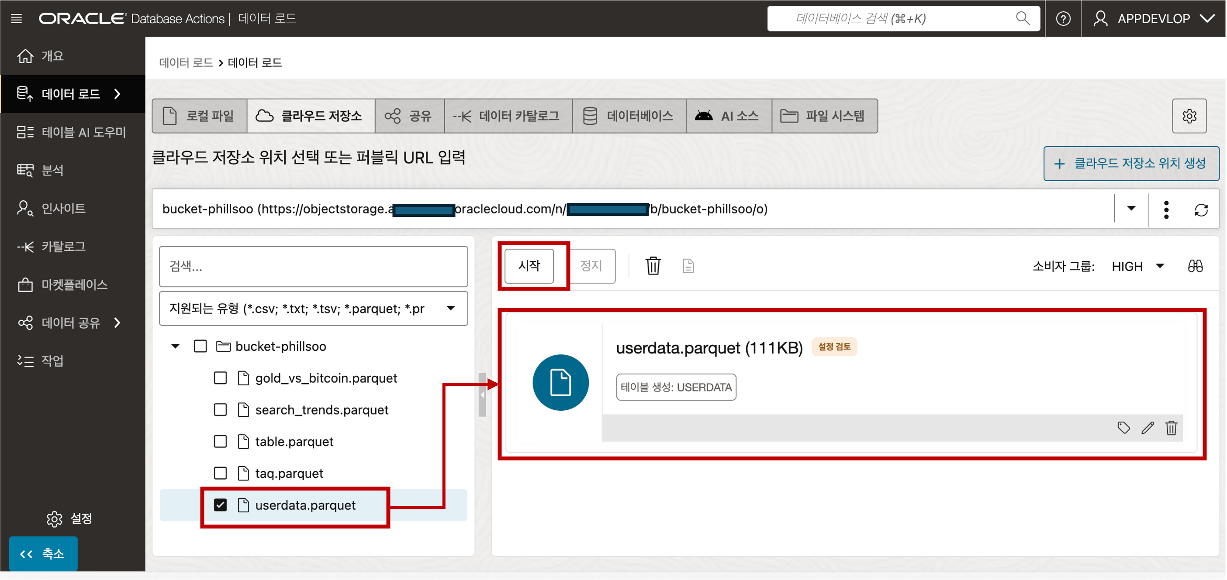Click the 설정 검토 badge
The image size is (1227, 580).
[834, 347]
